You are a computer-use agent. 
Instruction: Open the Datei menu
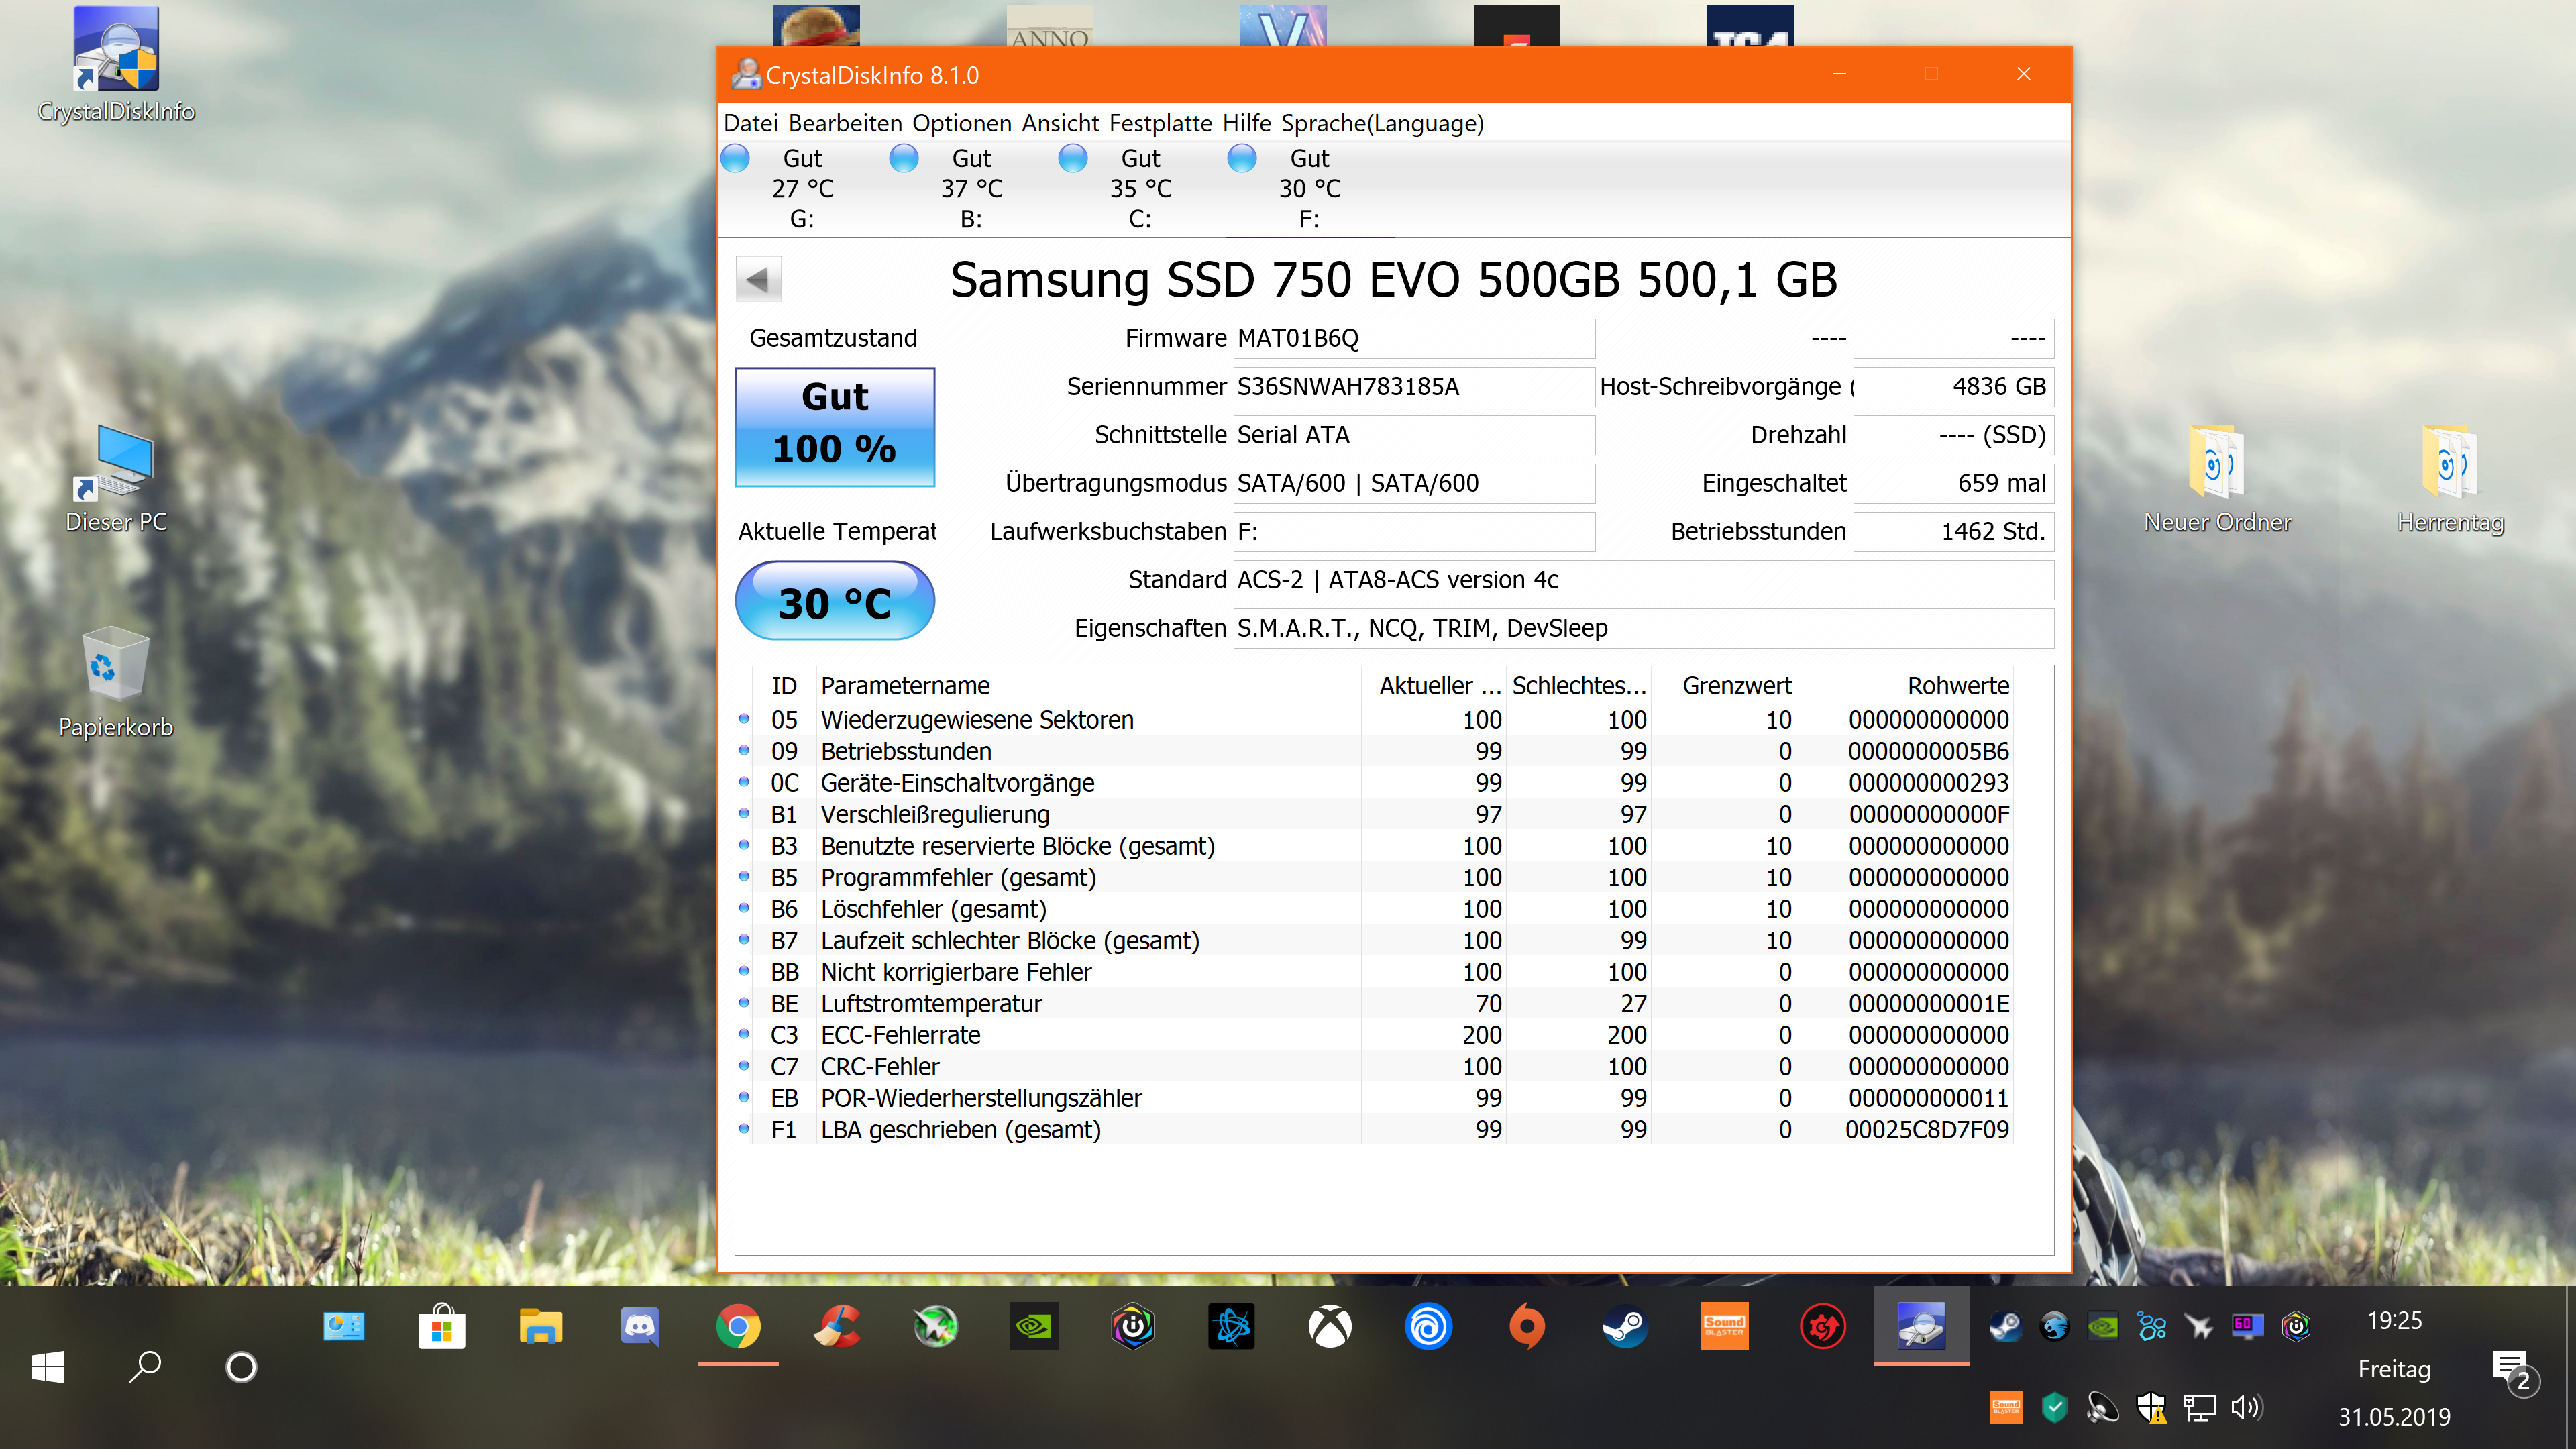(750, 123)
